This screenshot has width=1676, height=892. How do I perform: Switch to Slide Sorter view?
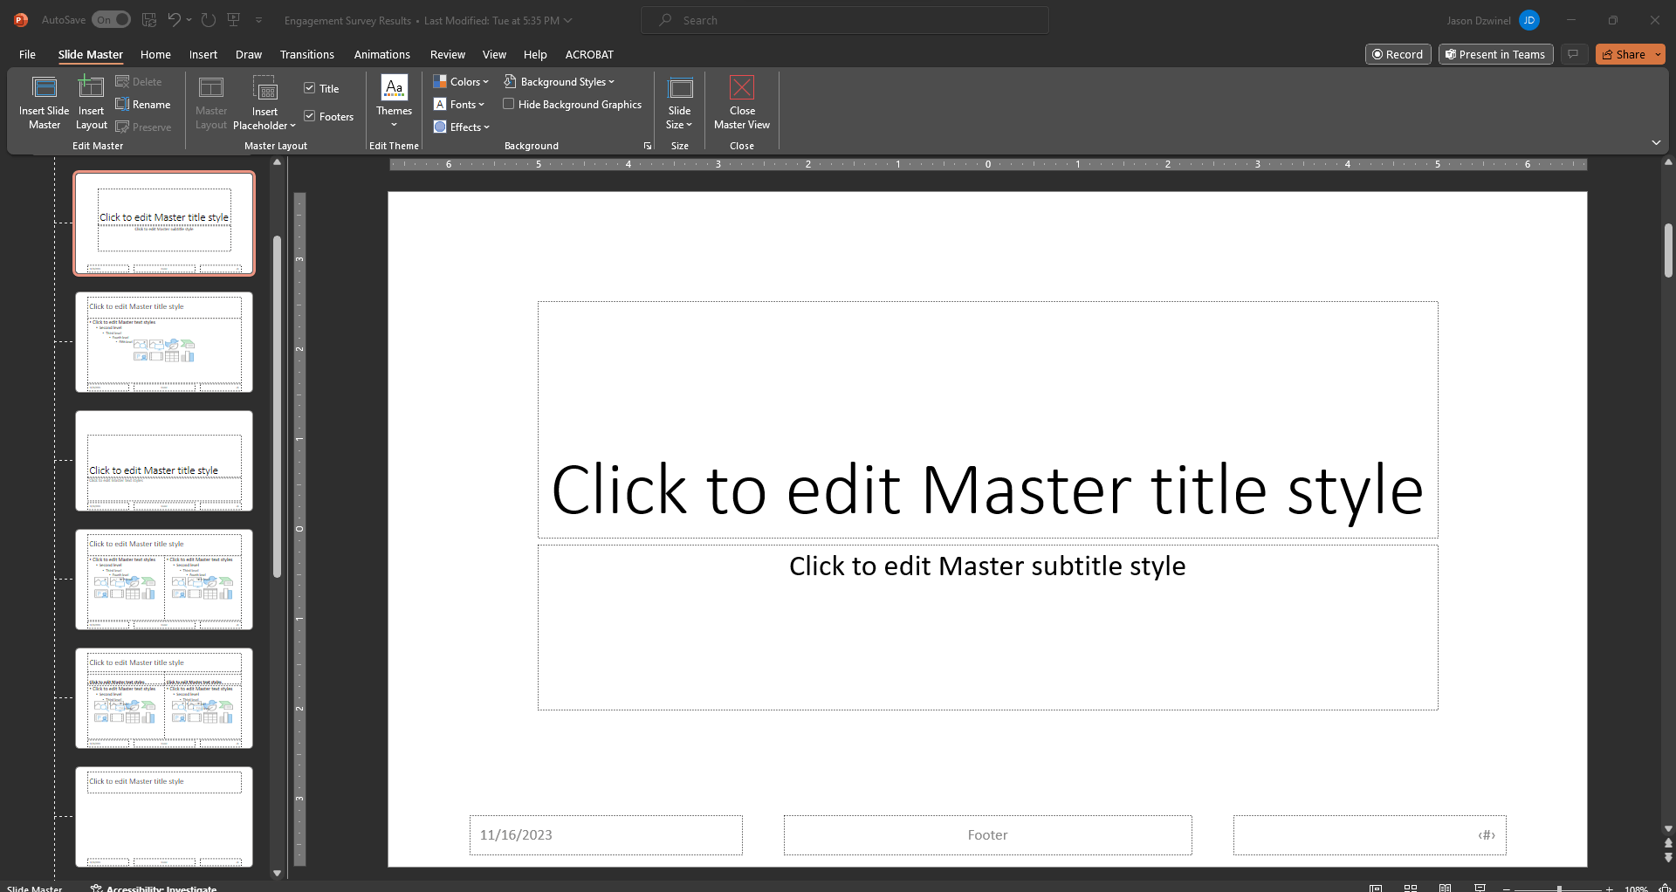click(1411, 888)
